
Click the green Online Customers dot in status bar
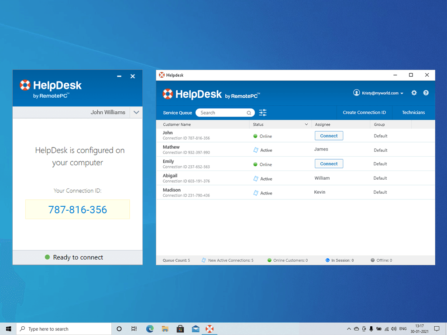269,260
